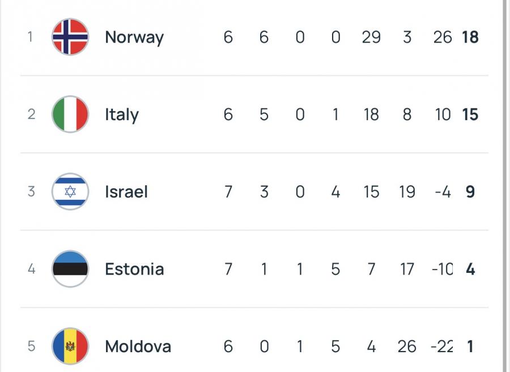The image size is (510, 372).
Task: Open the Moldova team page
Action: coord(138,346)
